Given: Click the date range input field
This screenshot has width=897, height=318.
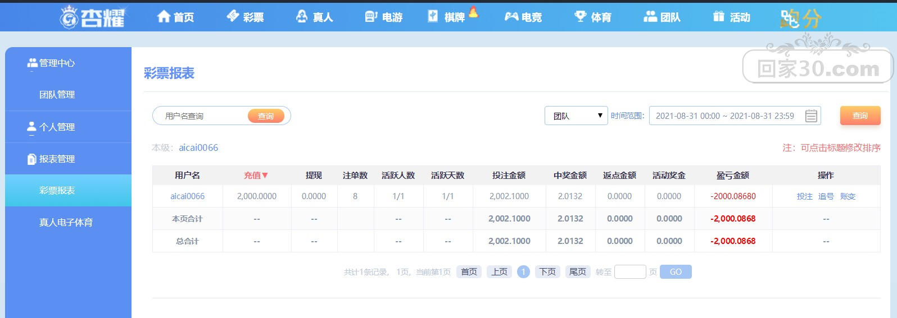Looking at the screenshot, I should [x=735, y=116].
